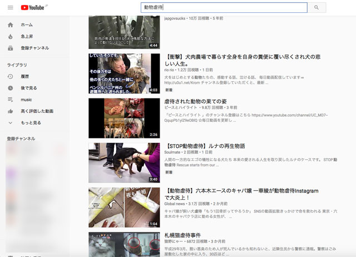The image size is (356, 257).
Task: Open 登録チャンネル in top sidebar
Action: [x=34, y=48]
